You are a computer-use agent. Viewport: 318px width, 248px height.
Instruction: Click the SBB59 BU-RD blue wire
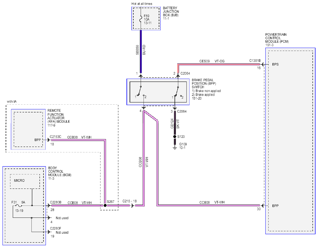click(141, 51)
